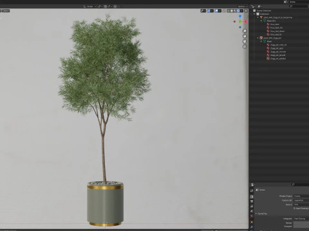Toggle viewport gizmos display
Image resolution: width=309 pixels, height=231 pixels.
pyautogui.click(x=209, y=11)
